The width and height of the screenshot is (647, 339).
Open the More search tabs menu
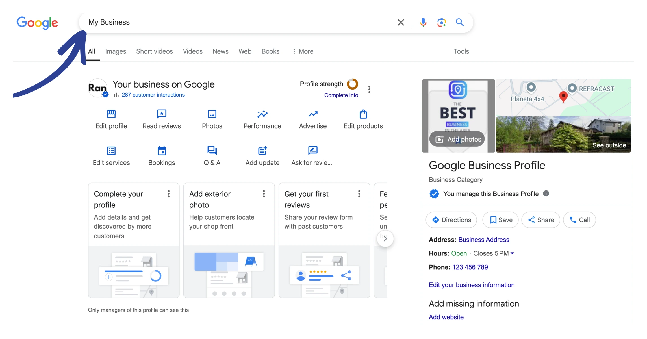[x=303, y=51]
